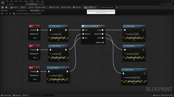Viewport: 174px width, 97px height.
Task: Open Class Defaults
Action: click(66, 7)
